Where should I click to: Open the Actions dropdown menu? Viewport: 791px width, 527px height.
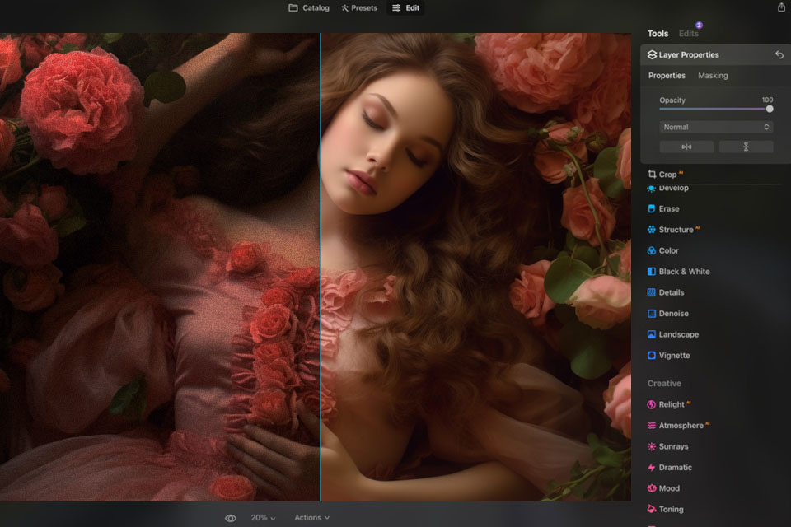tap(311, 518)
